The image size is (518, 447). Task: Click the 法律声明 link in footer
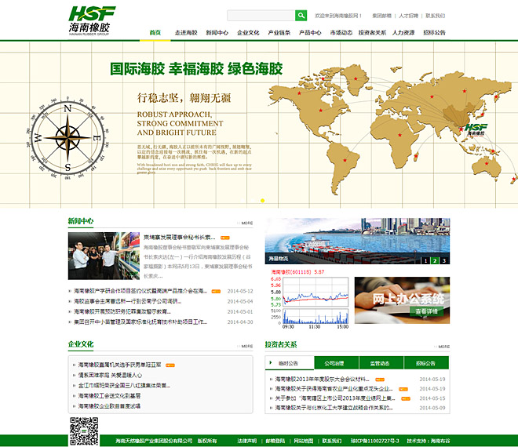pyautogui.click(x=246, y=440)
